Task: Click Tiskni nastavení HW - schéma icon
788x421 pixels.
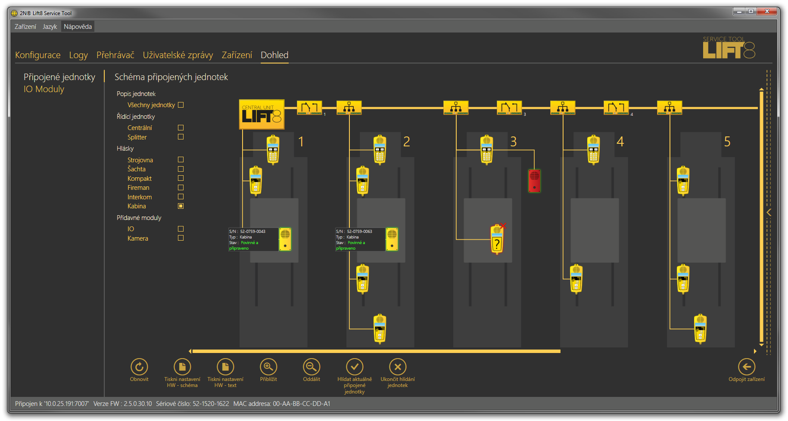Action: pyautogui.click(x=182, y=367)
